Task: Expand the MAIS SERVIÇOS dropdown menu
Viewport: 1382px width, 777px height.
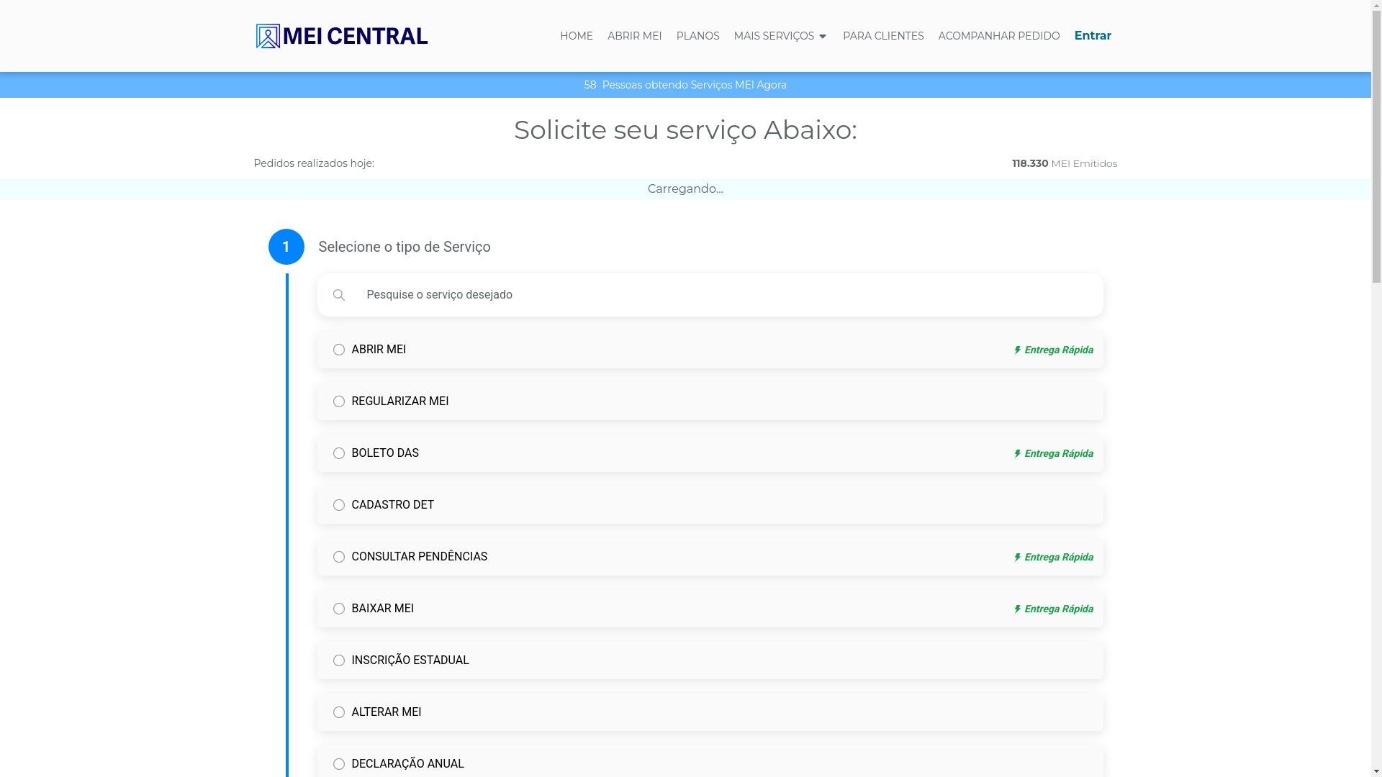Action: 781,36
